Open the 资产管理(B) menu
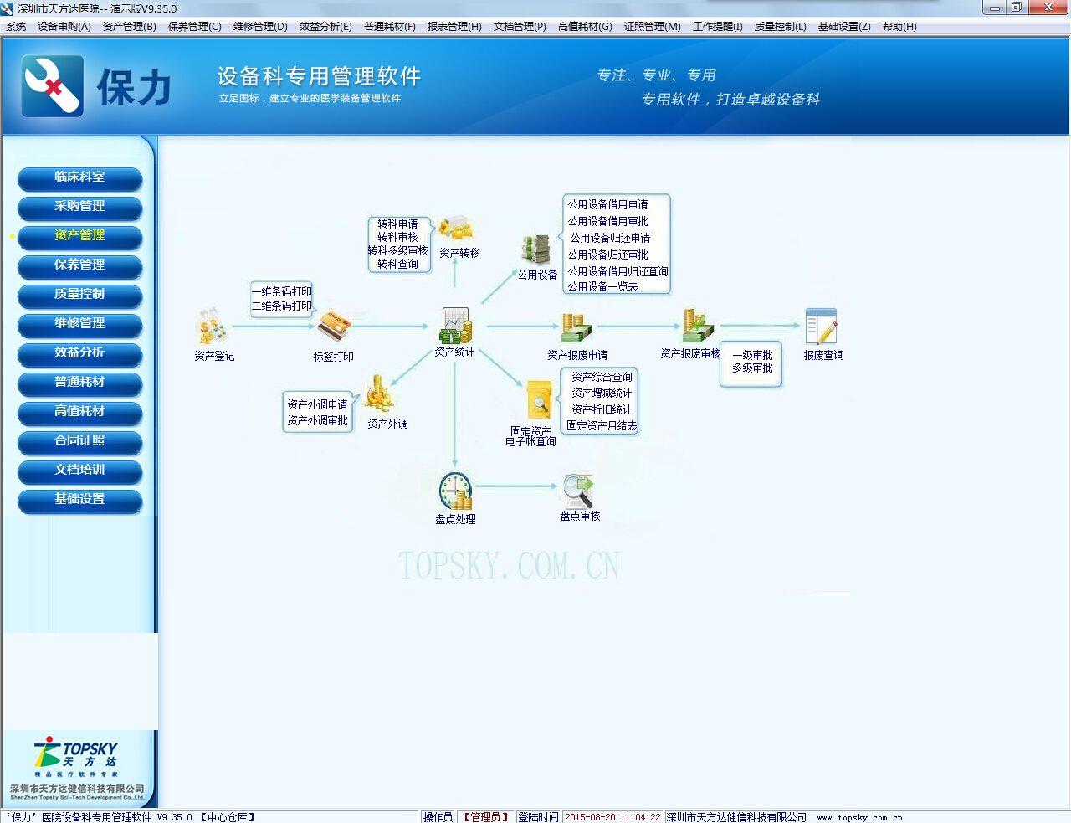 click(x=130, y=27)
